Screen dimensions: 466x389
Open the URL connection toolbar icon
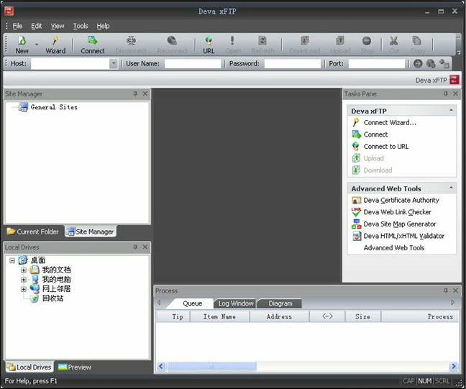[x=209, y=45]
